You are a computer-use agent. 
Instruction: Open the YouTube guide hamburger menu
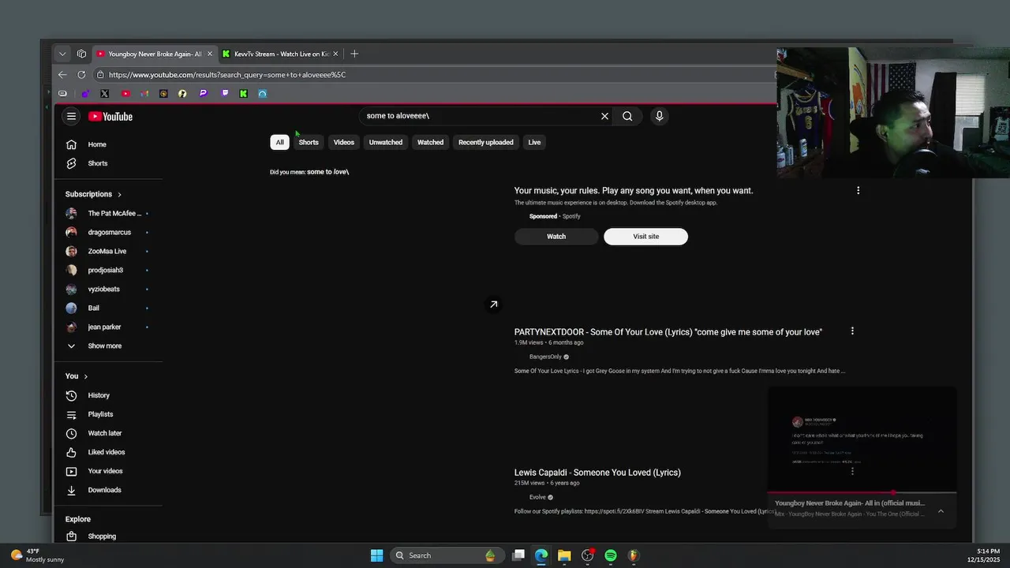[71, 117]
